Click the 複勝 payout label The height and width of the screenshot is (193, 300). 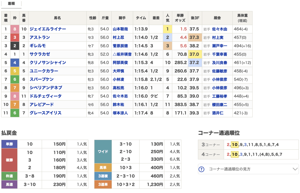(x=9, y=160)
